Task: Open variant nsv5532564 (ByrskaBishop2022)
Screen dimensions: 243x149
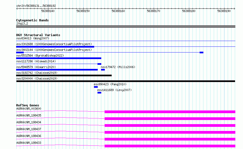Action: (x=40, y=55)
